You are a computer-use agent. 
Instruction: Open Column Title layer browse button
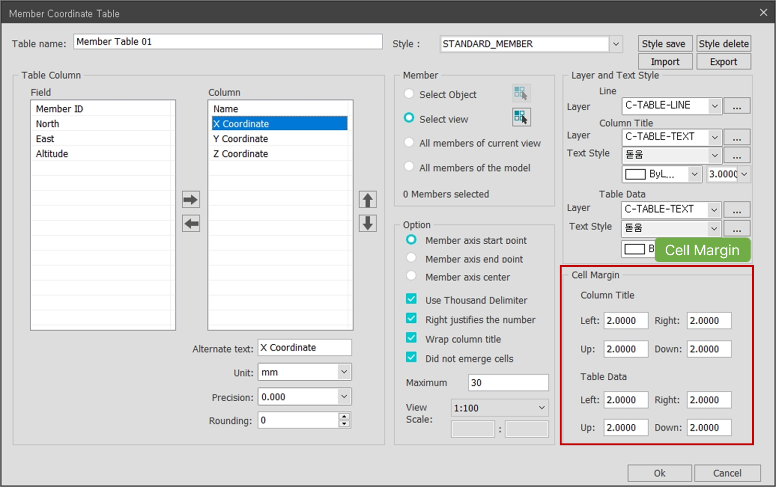click(x=737, y=137)
